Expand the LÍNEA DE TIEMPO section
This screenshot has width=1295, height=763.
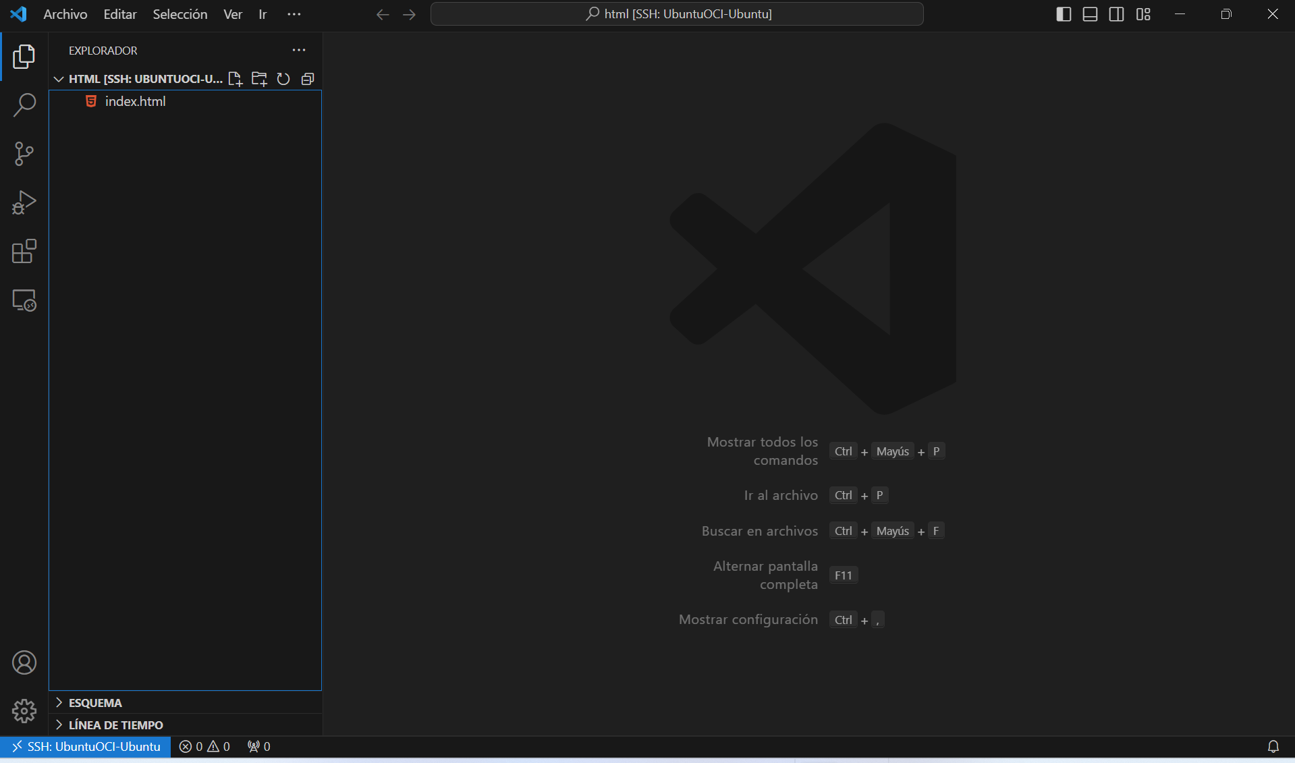coord(186,725)
